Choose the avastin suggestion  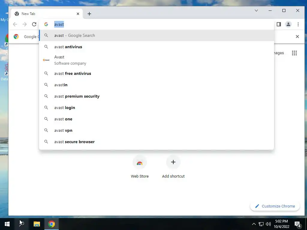pos(156,85)
